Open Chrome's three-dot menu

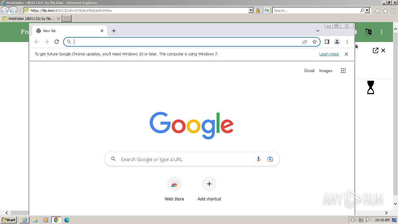pyautogui.click(x=347, y=42)
